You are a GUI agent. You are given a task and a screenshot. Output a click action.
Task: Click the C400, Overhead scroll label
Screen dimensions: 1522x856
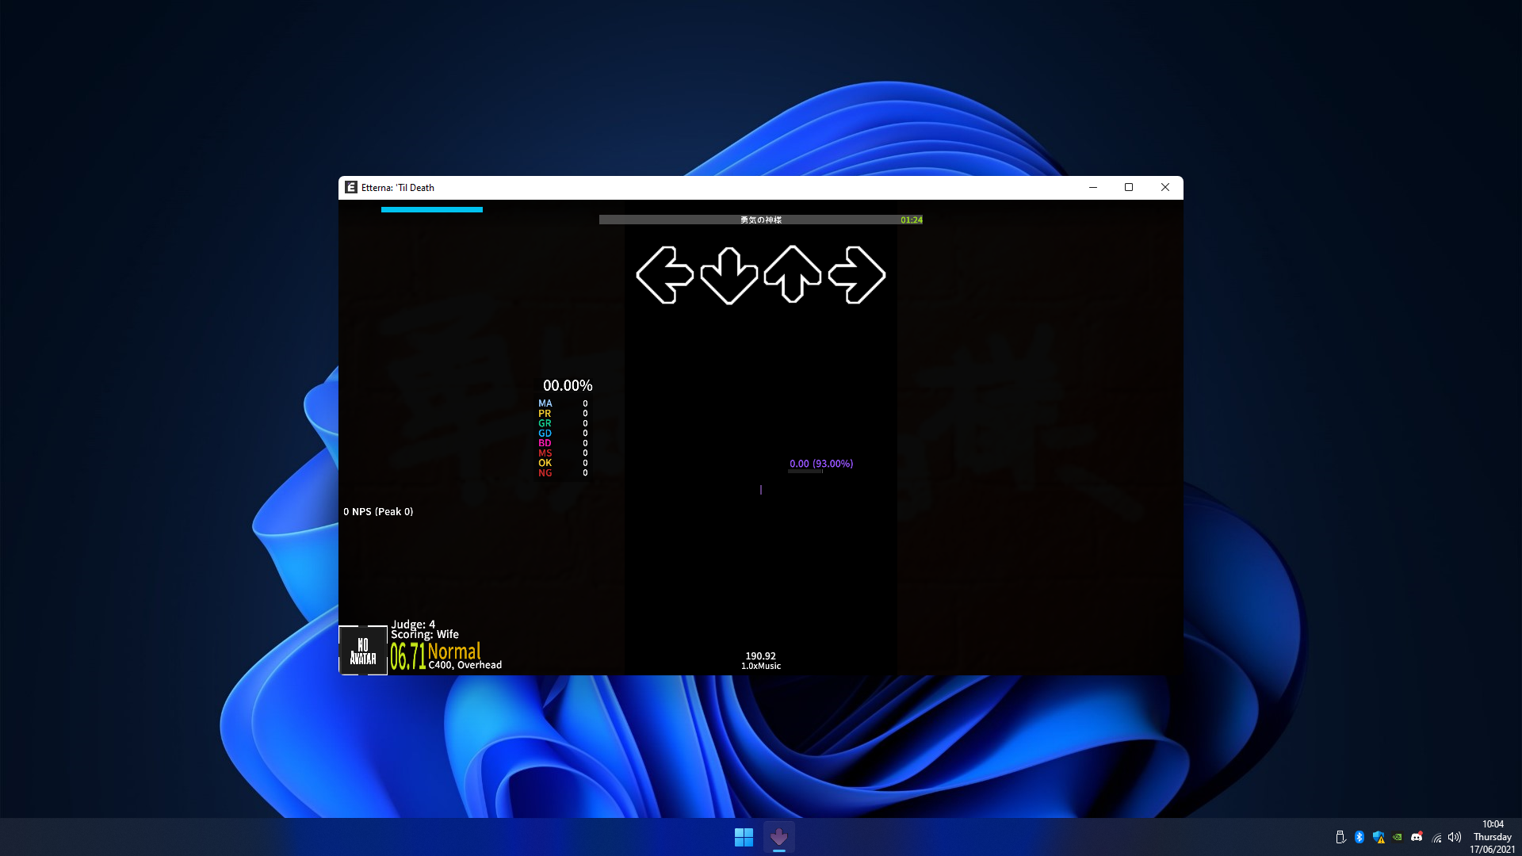(x=464, y=665)
